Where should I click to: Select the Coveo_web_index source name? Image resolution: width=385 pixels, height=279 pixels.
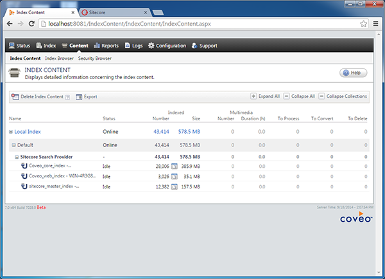click(62, 175)
